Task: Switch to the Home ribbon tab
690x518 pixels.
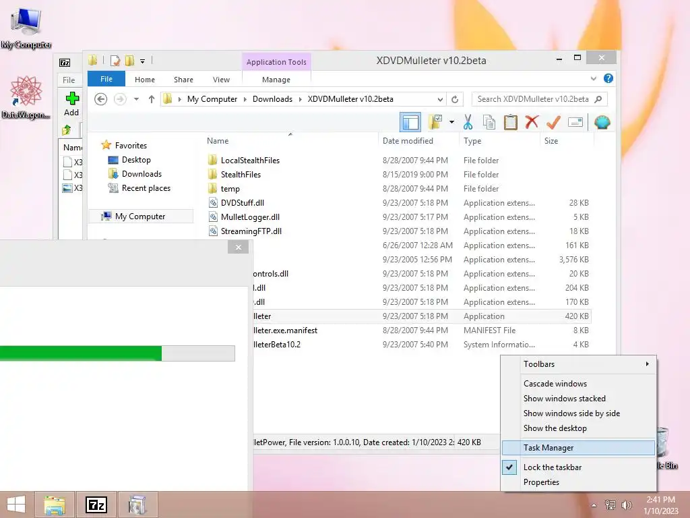Action: (x=145, y=80)
